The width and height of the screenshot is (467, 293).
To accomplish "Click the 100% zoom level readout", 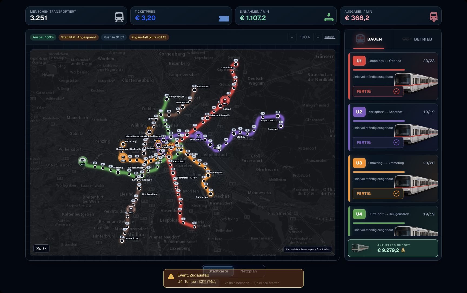I will click(x=305, y=37).
